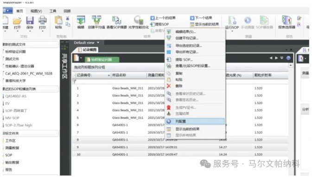Open 查看SOP摘要 from the ribbon
The height and width of the screenshot is (177, 312).
[x=117, y=20]
